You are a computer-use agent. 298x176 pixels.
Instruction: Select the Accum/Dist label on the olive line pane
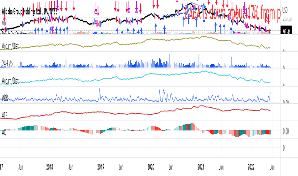(x=10, y=46)
